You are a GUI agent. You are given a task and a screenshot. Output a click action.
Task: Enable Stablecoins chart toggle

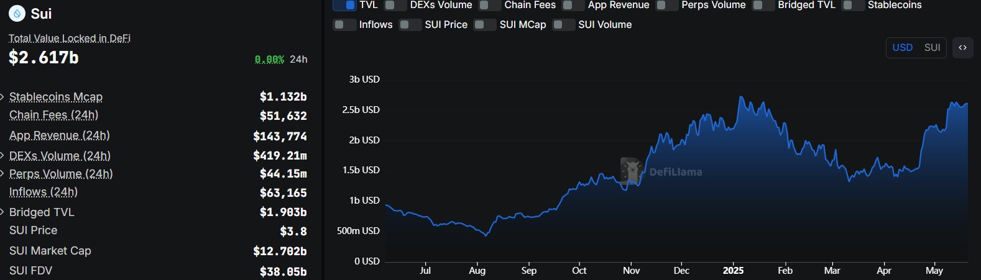tap(852, 5)
